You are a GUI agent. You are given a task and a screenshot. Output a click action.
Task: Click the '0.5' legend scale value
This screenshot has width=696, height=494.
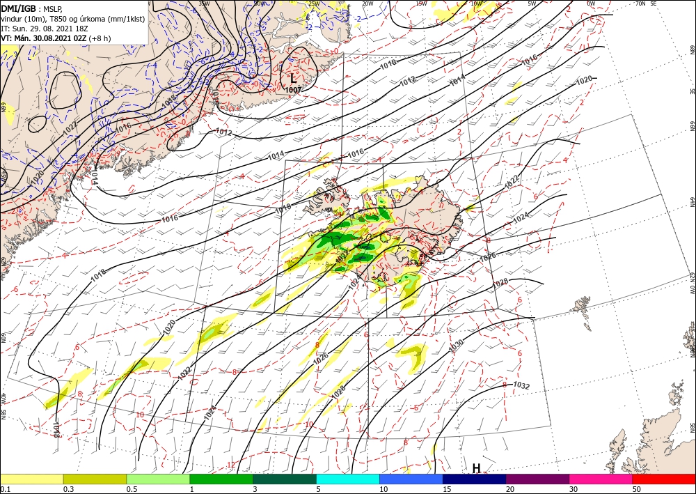pos(132,489)
